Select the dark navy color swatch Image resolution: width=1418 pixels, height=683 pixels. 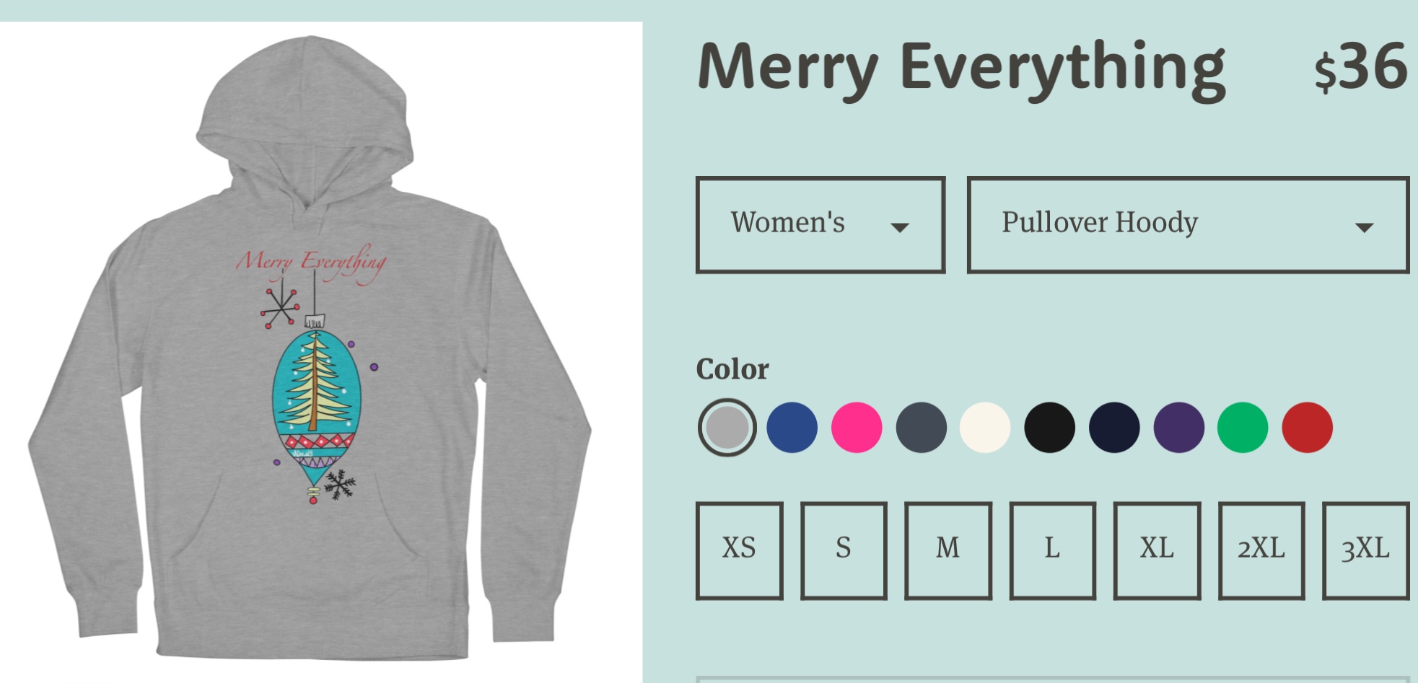click(1114, 428)
